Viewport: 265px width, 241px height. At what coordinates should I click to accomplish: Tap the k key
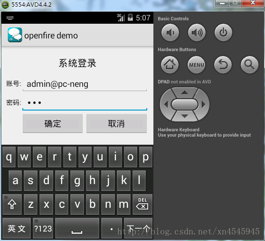(x=123, y=181)
